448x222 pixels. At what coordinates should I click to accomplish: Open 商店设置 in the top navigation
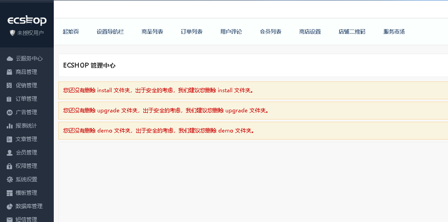pyautogui.click(x=310, y=32)
